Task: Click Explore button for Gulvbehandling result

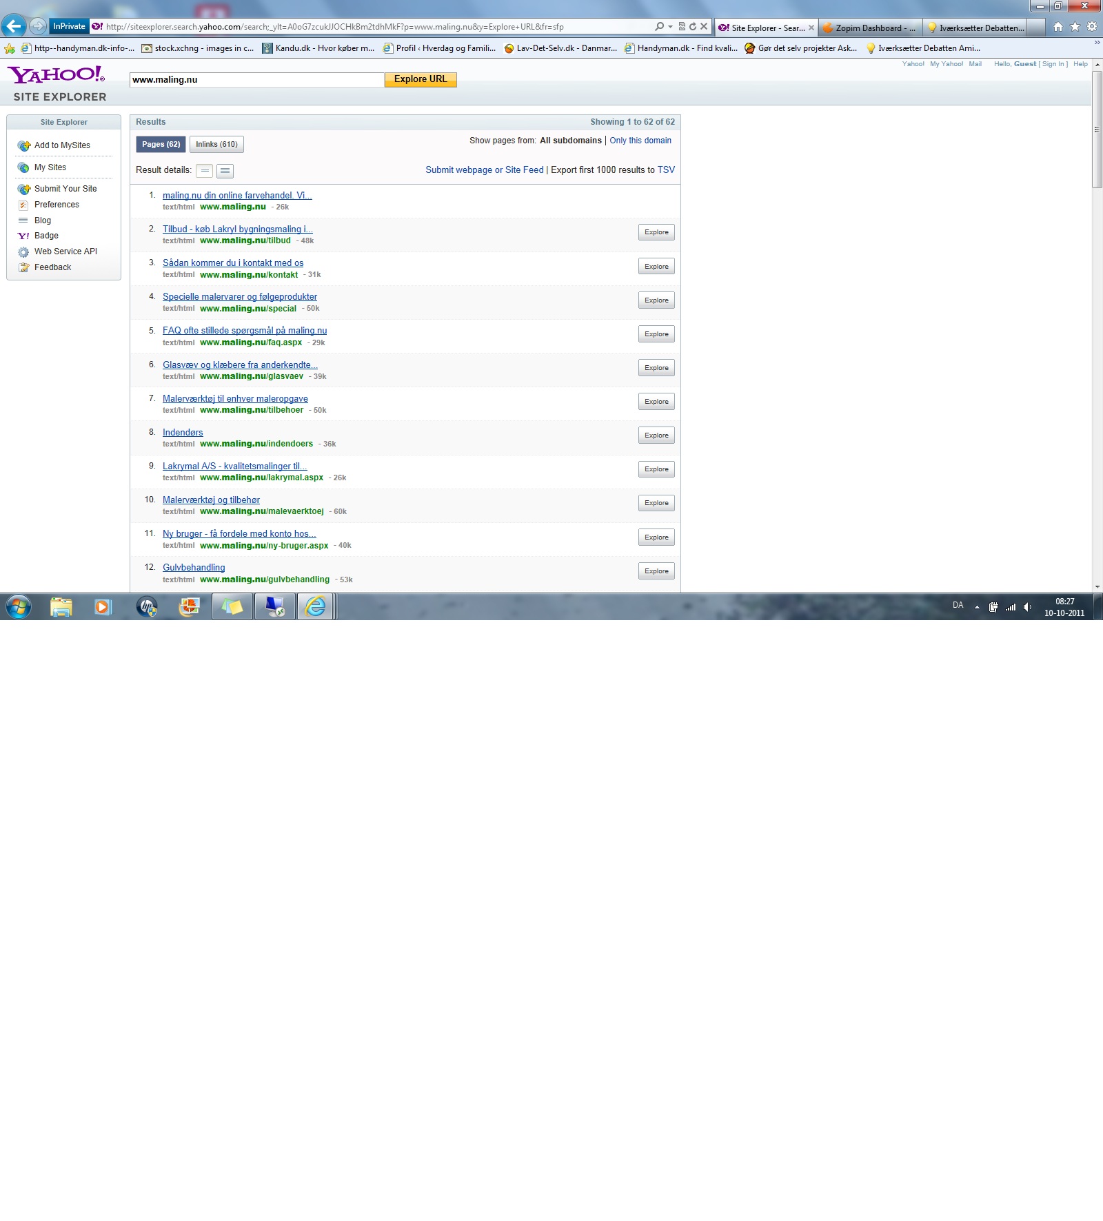Action: [x=656, y=571]
